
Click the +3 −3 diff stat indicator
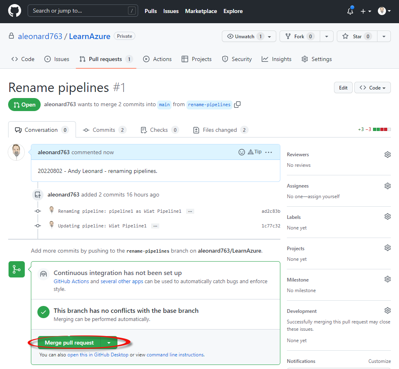[x=374, y=129]
